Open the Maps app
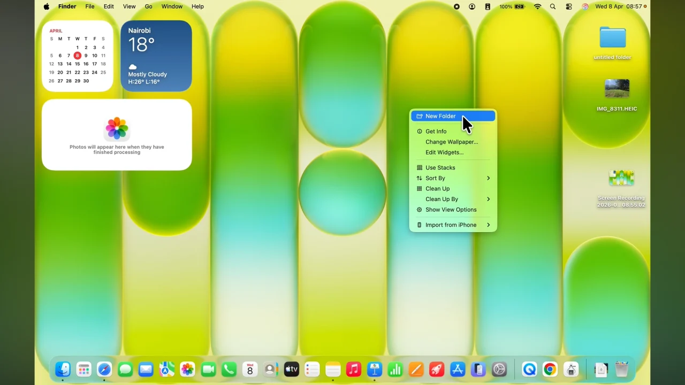The width and height of the screenshot is (685, 385). click(166, 369)
